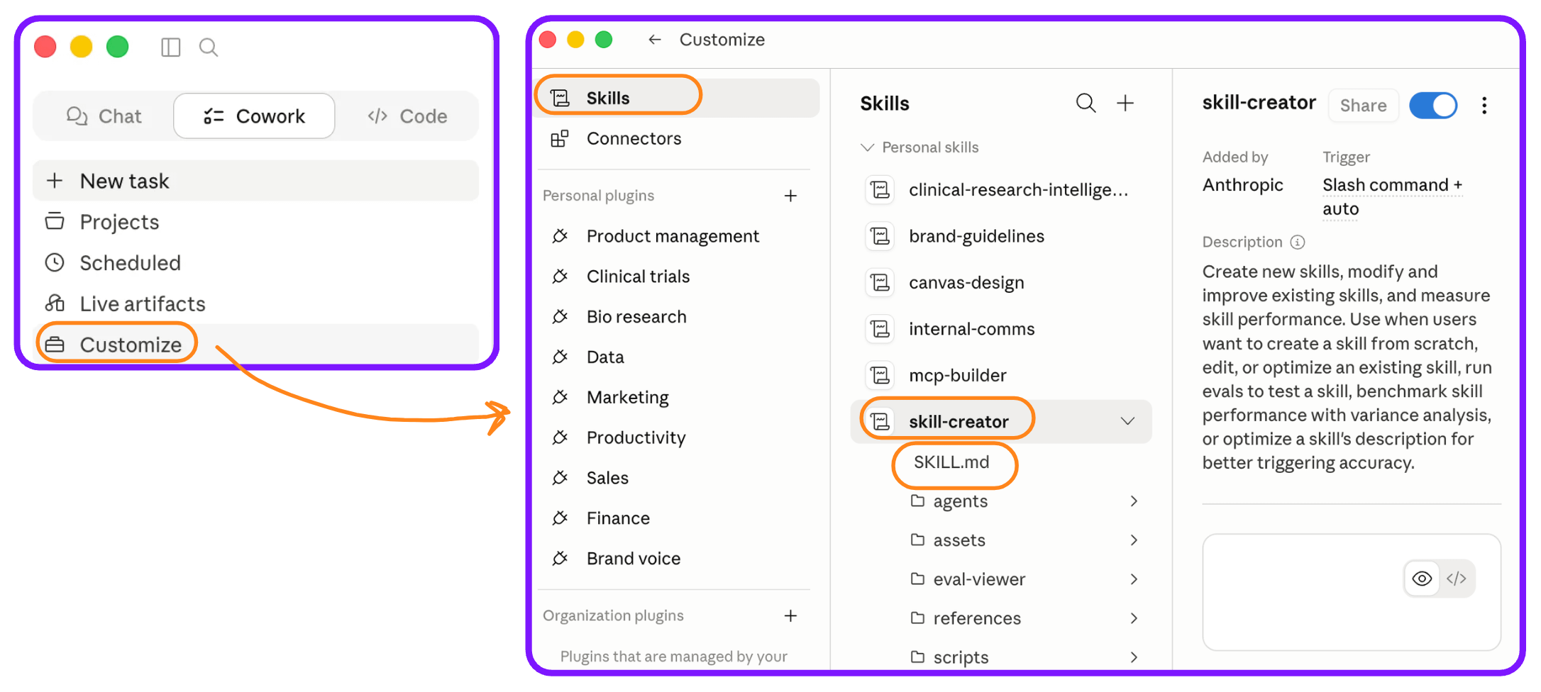Open the skill-creator three-dot menu
Image resolution: width=1541 pixels, height=692 pixels.
1484,106
